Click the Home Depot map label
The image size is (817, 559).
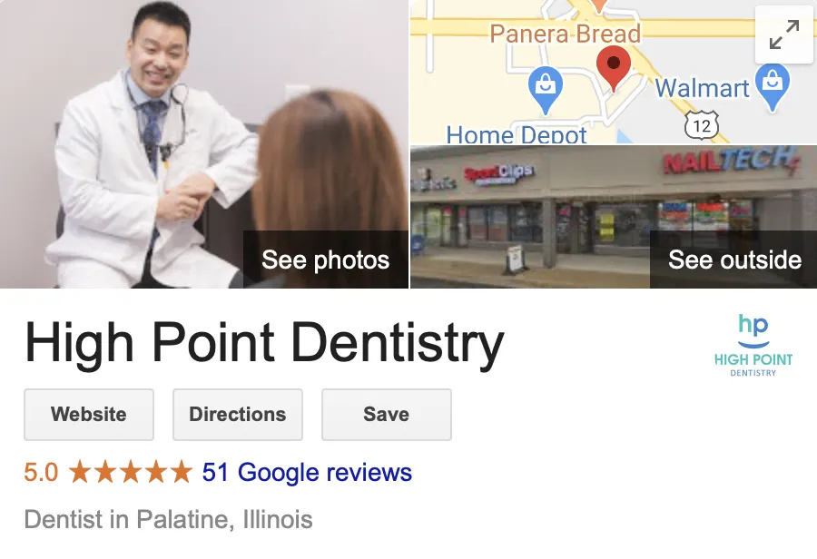[x=517, y=135]
